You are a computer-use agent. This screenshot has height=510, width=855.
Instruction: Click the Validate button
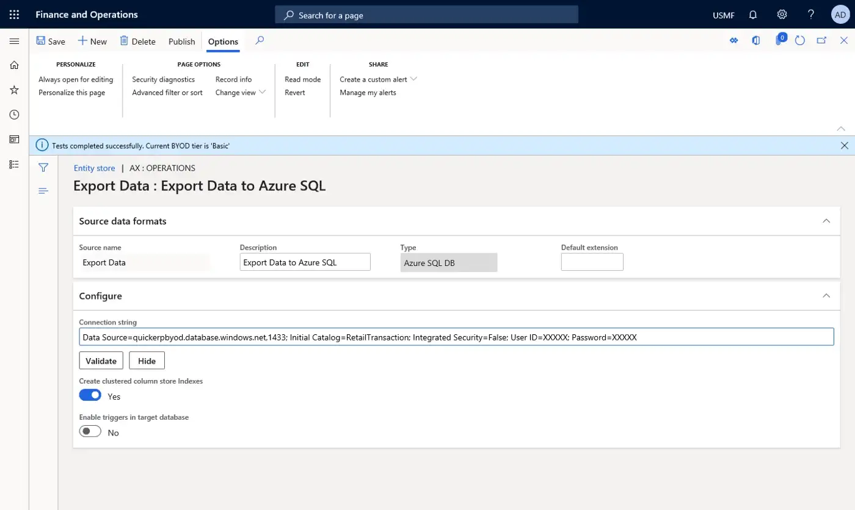101,361
